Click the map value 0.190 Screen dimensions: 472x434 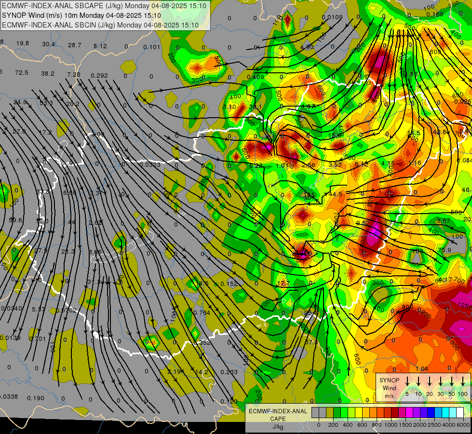click(36, 398)
